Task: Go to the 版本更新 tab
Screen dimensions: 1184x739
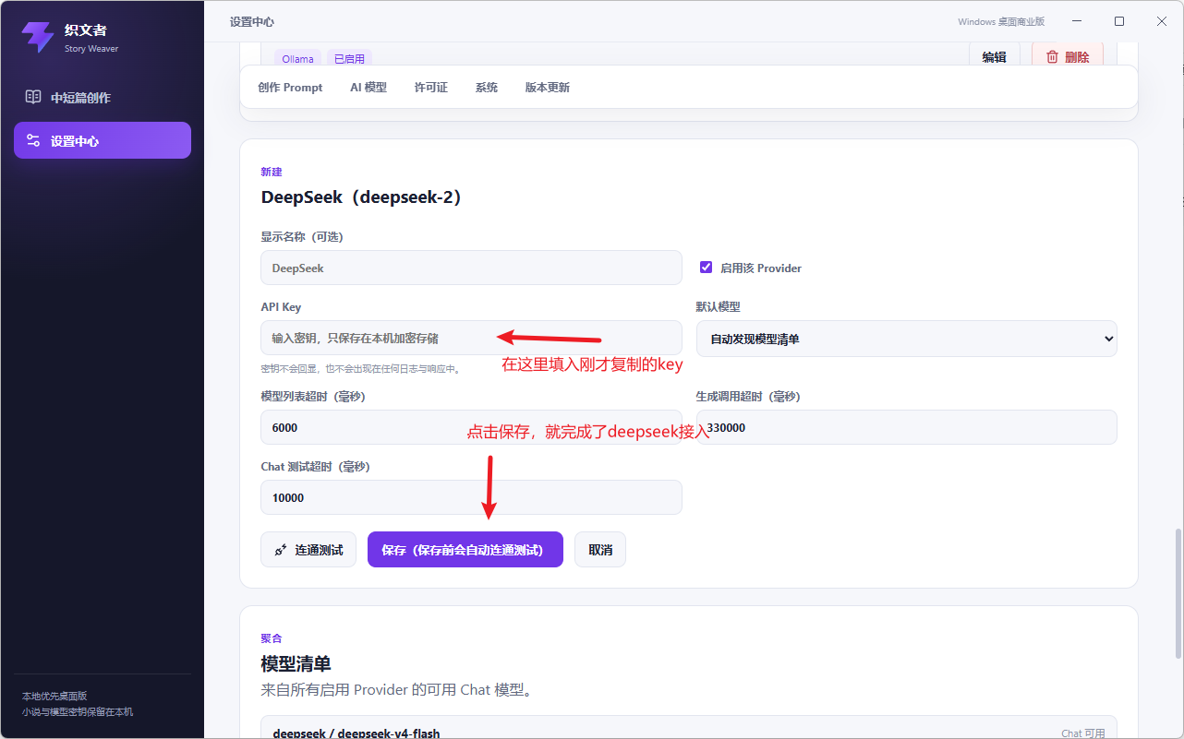Action: tap(548, 88)
